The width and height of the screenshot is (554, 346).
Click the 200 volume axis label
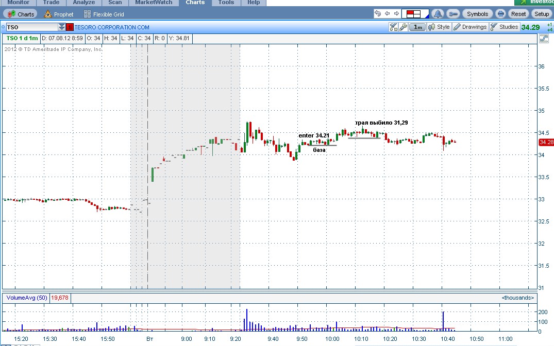[x=543, y=312]
